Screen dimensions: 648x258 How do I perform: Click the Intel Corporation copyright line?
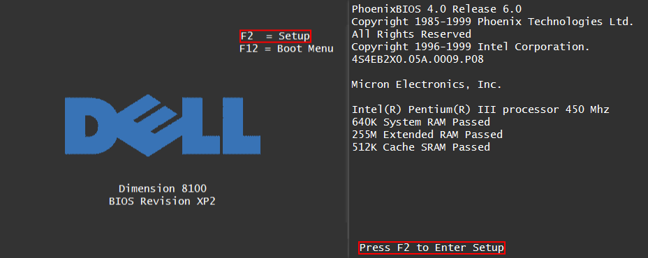tap(471, 47)
